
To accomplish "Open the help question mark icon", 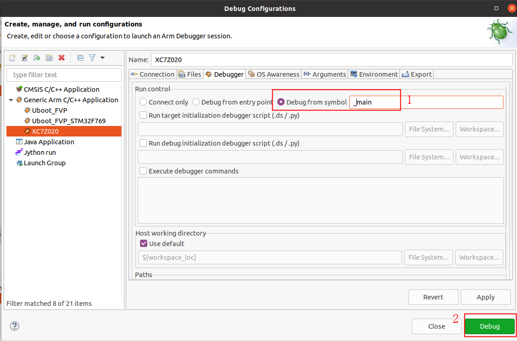I will tap(15, 326).
